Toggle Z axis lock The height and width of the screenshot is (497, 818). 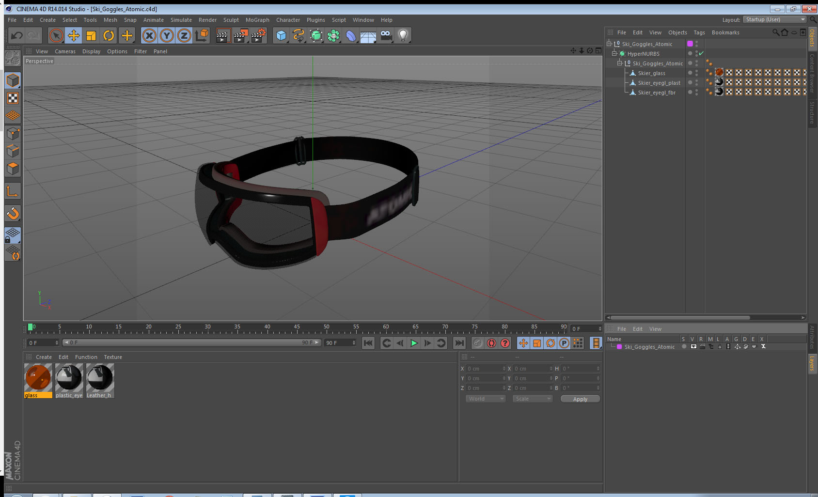(x=184, y=35)
